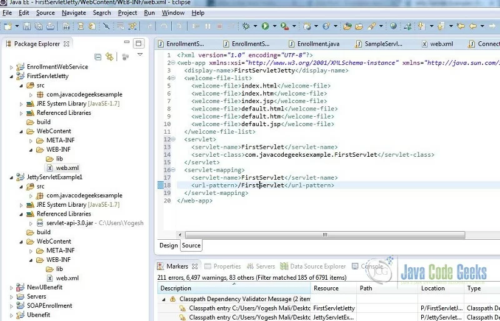Click the green Run button icon
The width and height of the screenshot is (500, 321).
pos(265,26)
